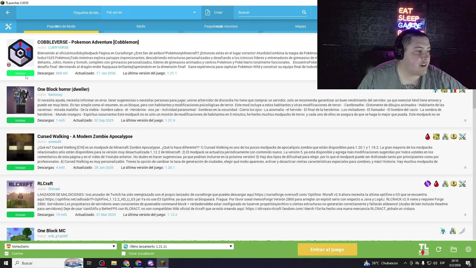Open the Cursed Walking thumbnail image
This screenshot has height=268, width=476.
20,147
